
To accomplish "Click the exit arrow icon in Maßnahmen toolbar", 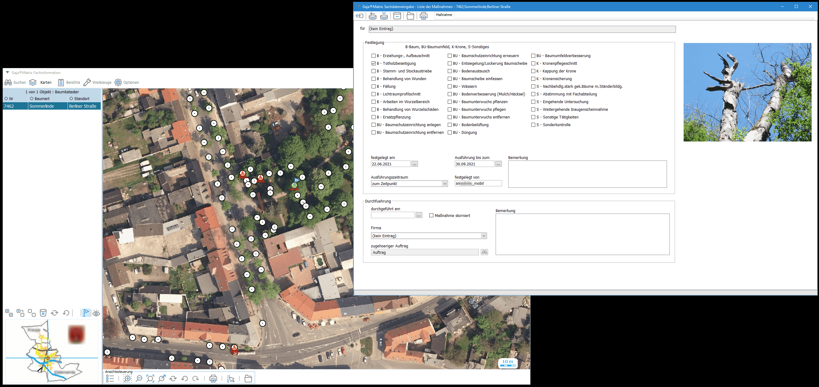I will tap(360, 16).
